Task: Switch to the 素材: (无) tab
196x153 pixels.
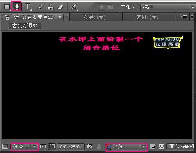Action: 147,17
